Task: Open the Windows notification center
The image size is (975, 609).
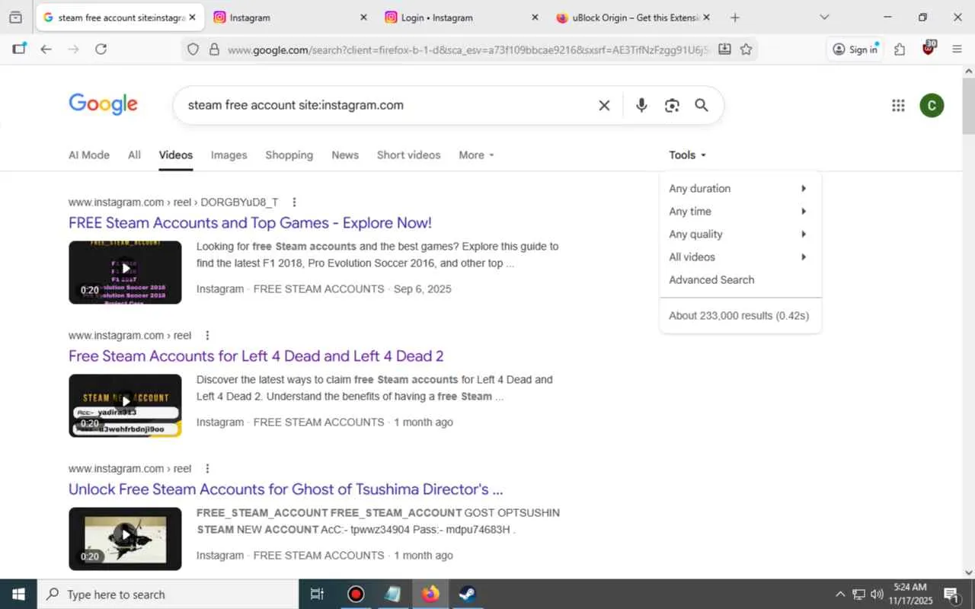Action: tap(951, 595)
